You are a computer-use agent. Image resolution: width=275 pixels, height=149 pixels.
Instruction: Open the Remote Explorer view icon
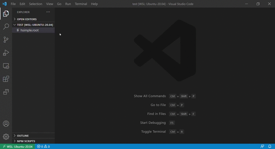[x=6, y=66]
